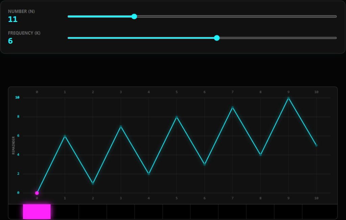Select the peak point at index 3
This screenshot has height=220, width=346.
click(121, 126)
